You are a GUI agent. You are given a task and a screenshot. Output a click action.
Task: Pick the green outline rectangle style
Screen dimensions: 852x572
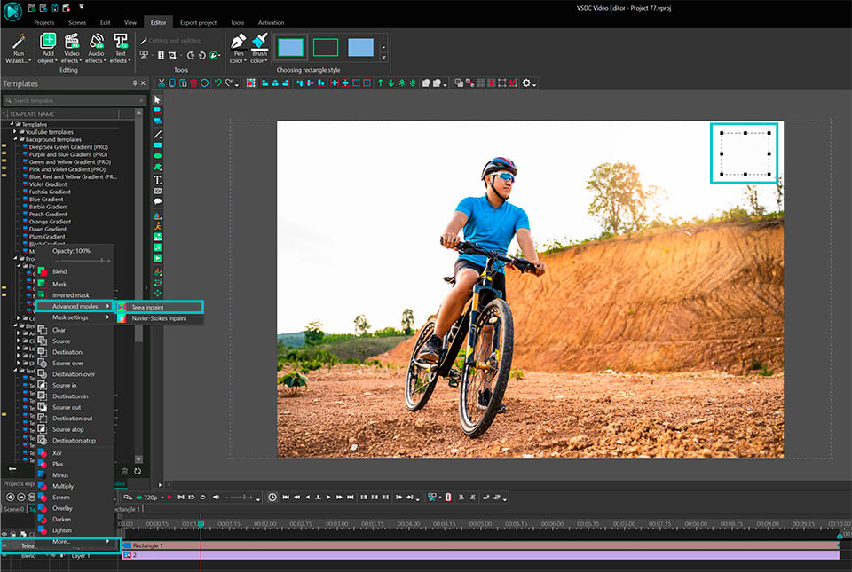pos(326,47)
